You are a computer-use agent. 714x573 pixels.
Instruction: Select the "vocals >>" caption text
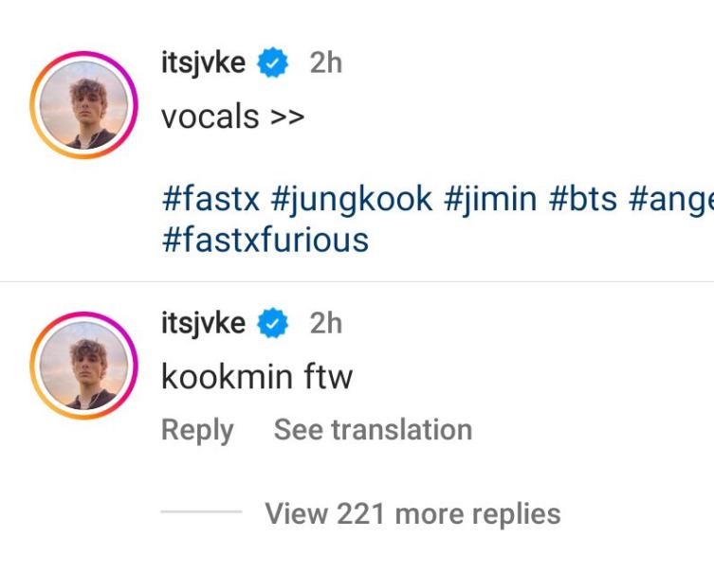click(232, 117)
